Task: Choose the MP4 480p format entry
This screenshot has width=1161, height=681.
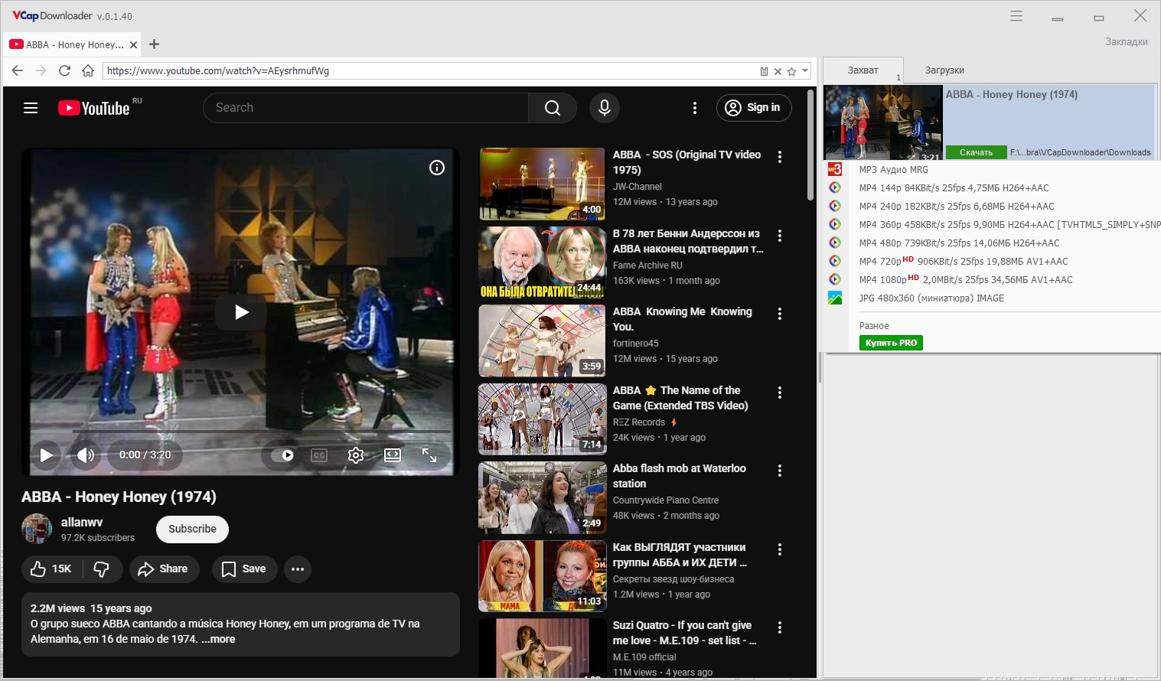Action: click(959, 243)
